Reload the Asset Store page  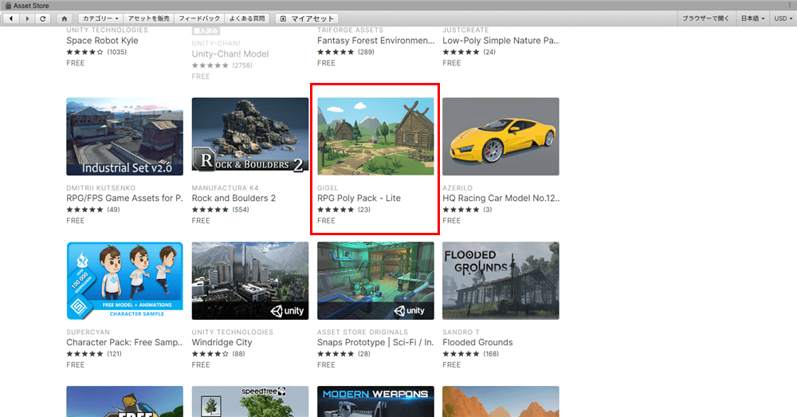(43, 18)
